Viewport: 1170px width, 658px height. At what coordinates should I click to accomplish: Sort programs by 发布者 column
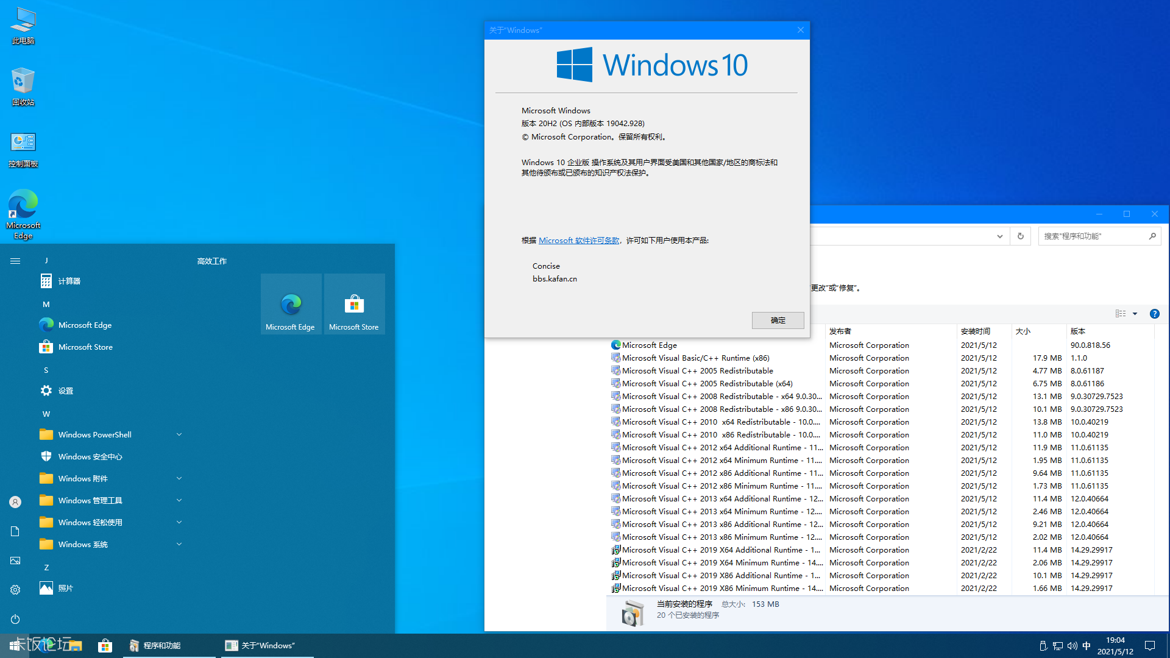890,331
